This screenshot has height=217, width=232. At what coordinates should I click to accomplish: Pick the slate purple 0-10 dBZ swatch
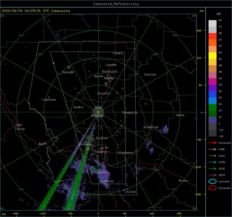coord(212,120)
